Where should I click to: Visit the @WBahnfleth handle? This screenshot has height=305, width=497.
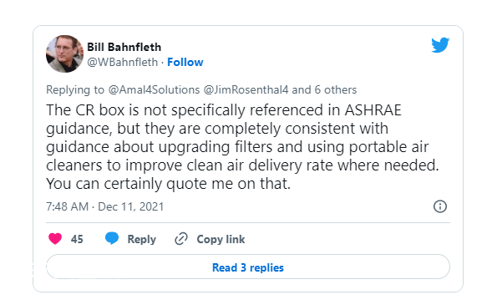tap(122, 62)
